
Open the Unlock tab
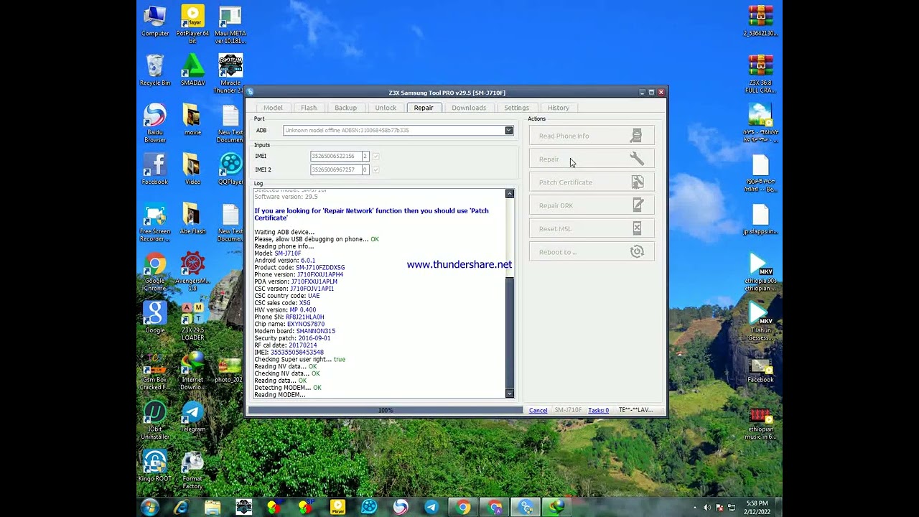click(x=386, y=108)
